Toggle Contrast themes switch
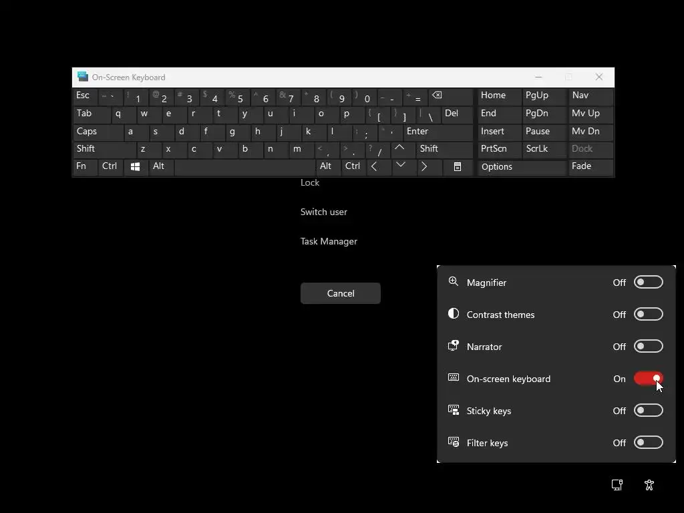 pyautogui.click(x=648, y=315)
